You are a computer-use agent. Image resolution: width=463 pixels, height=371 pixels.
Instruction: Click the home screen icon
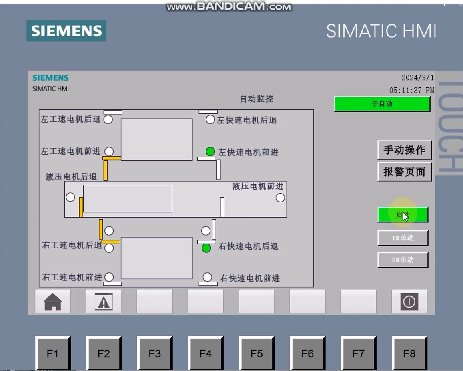[52, 301]
